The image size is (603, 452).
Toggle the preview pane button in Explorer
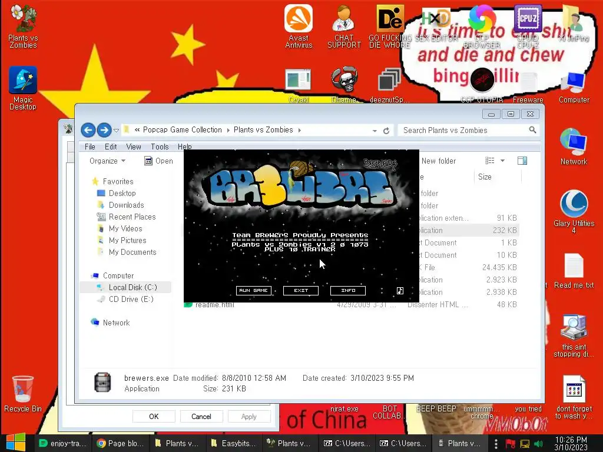[522, 161]
